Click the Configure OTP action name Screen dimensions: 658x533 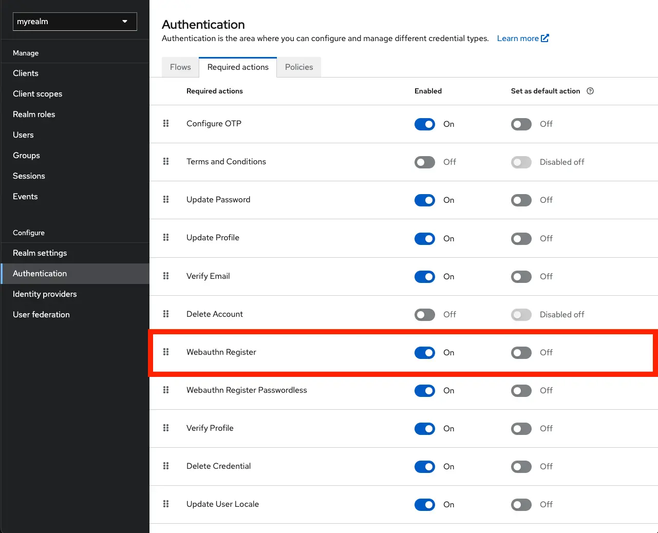point(214,123)
